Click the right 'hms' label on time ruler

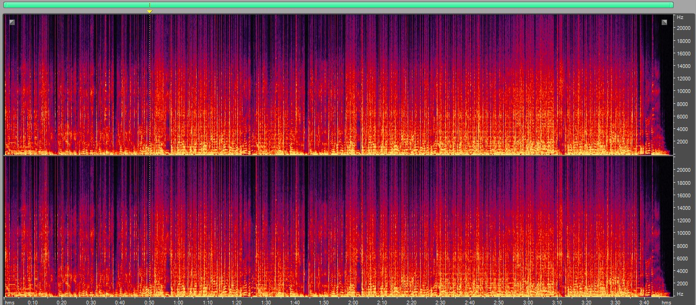coord(666,302)
